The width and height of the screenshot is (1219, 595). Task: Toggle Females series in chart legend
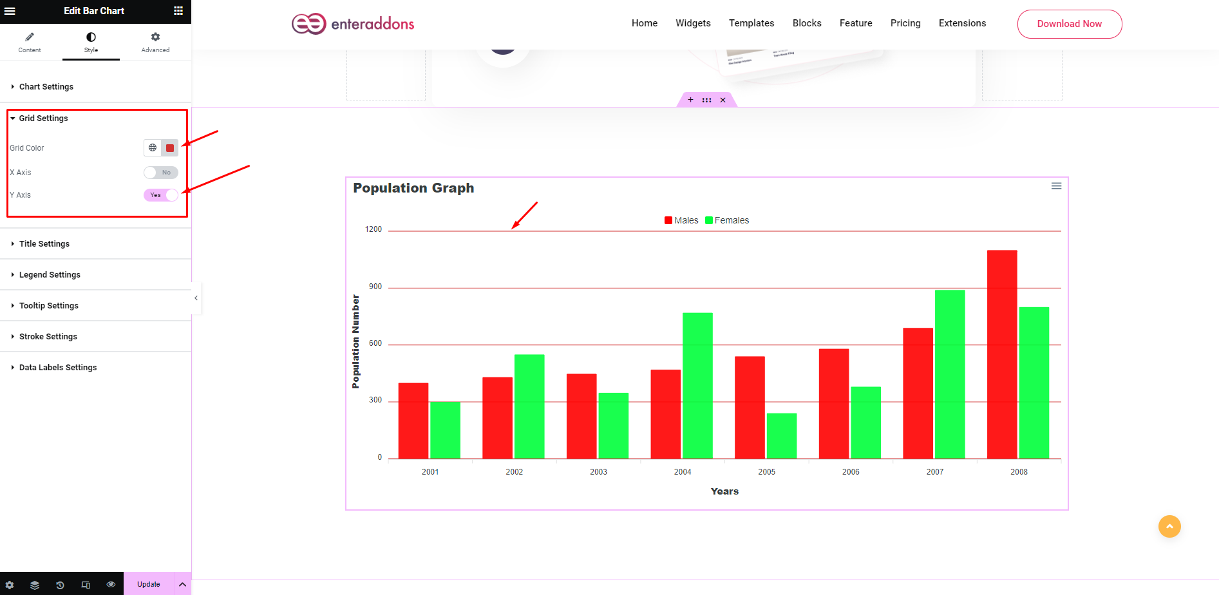pyautogui.click(x=727, y=220)
